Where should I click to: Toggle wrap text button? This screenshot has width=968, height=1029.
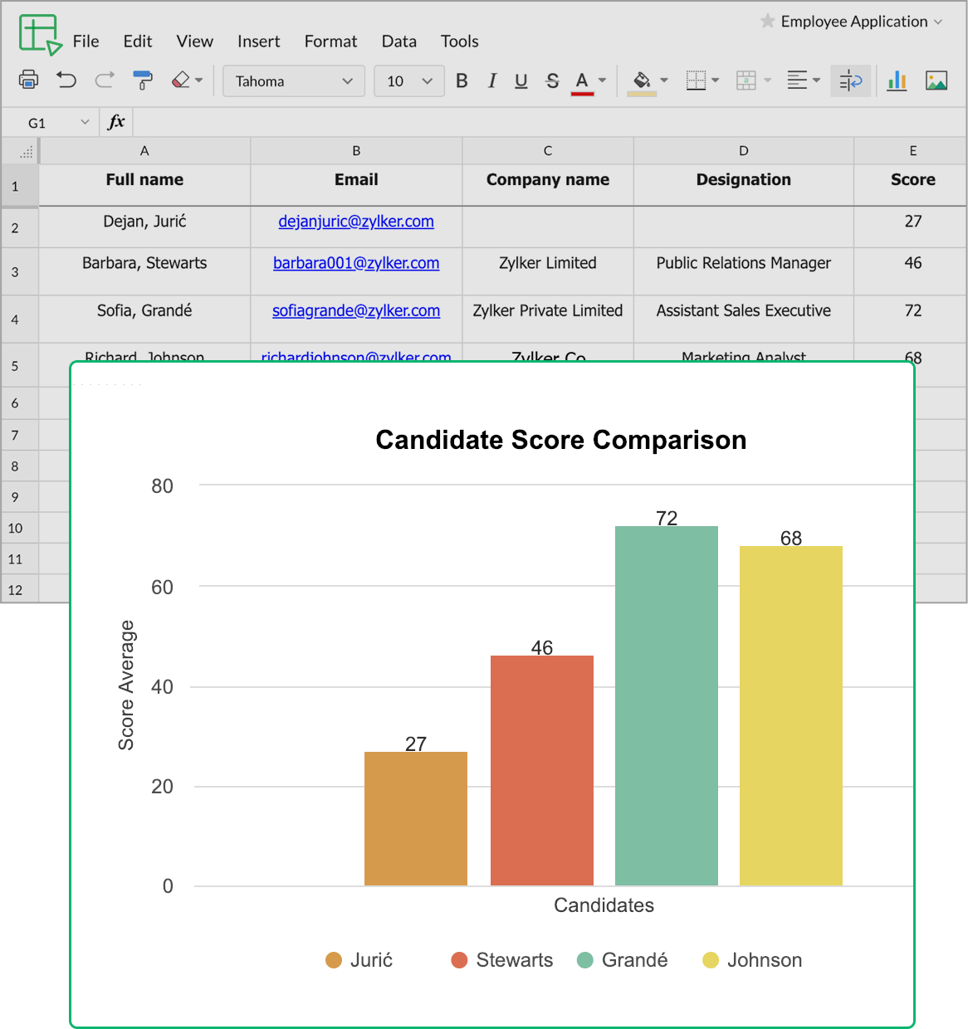pyautogui.click(x=850, y=80)
